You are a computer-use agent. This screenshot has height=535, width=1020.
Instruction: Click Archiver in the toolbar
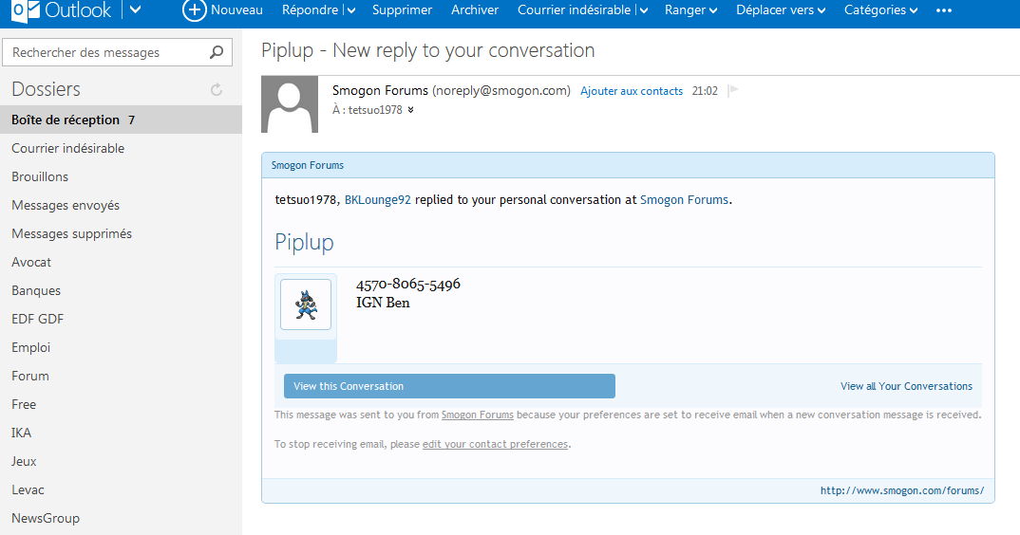pos(475,10)
